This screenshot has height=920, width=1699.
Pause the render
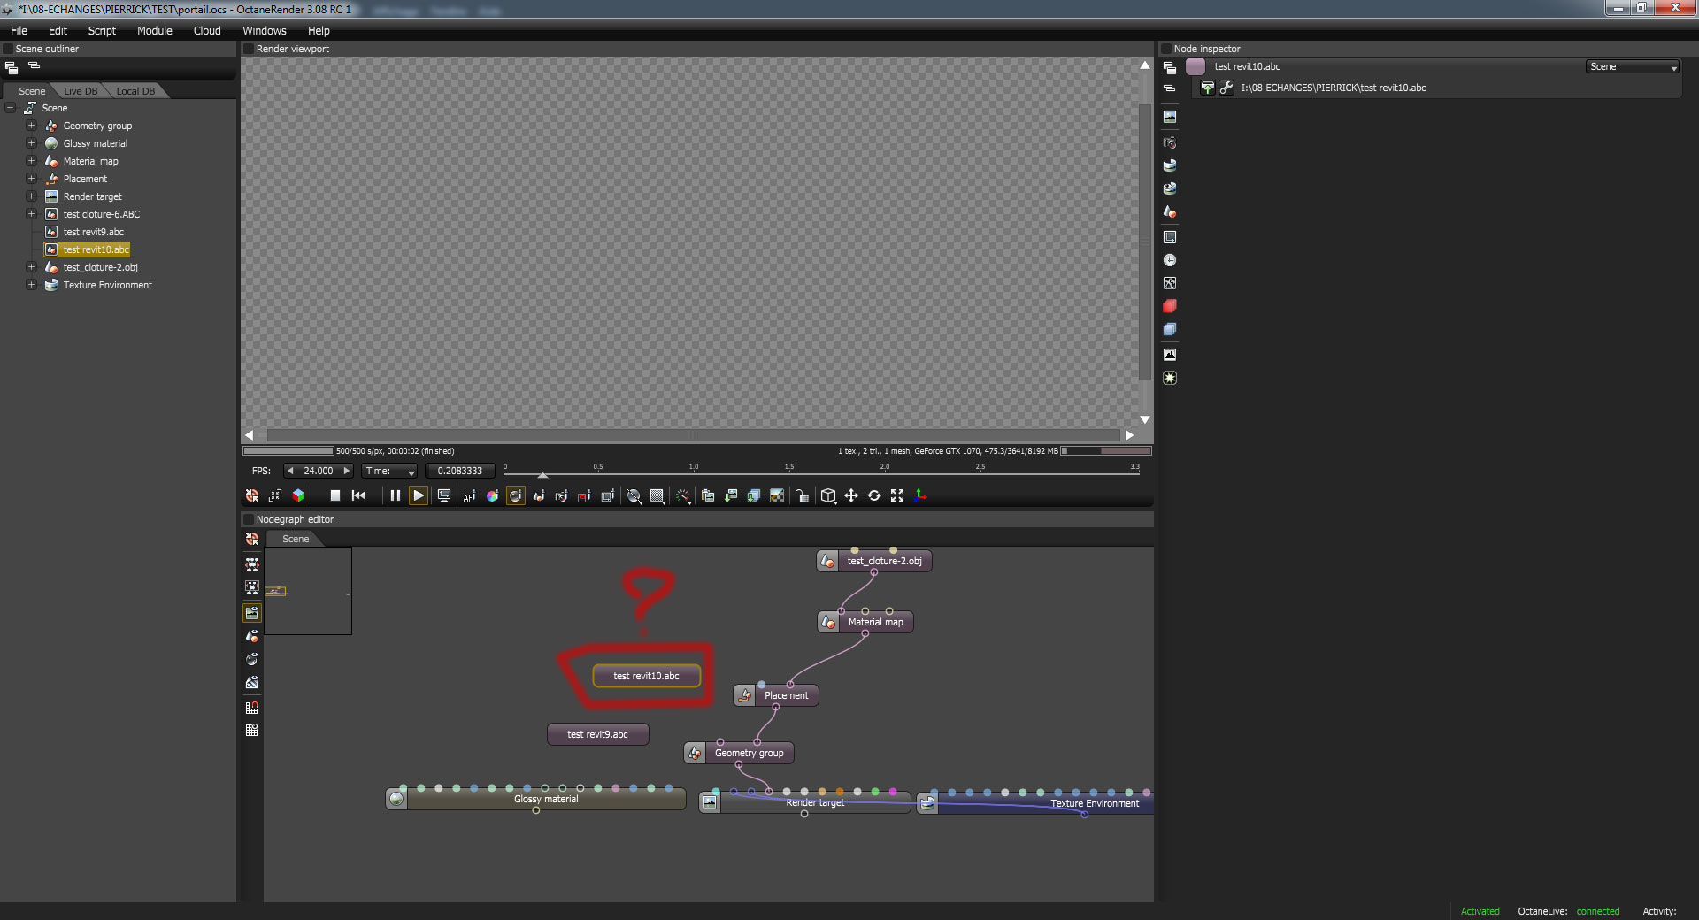point(396,495)
